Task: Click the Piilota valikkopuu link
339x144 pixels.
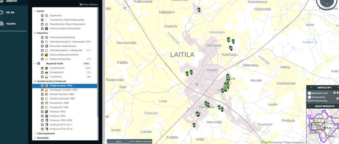Action: click(x=90, y=4)
